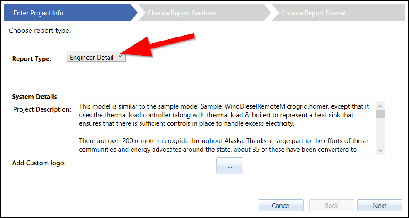Viewport: 409px width, 218px height.
Task: Click the Report Type label
Action: 31,59
